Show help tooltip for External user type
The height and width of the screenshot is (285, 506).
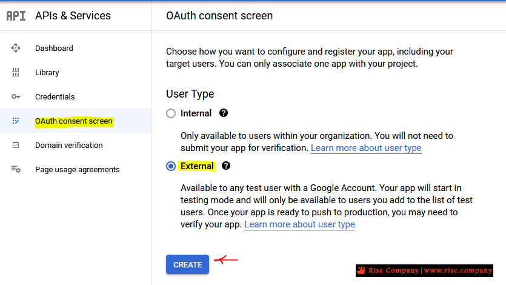coord(226,166)
